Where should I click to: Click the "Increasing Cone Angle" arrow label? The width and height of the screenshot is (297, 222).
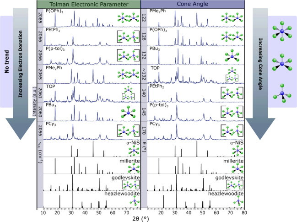[x=260, y=64]
